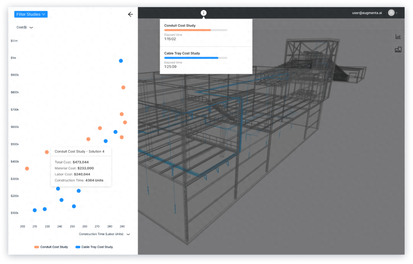Open the bar chart icon on right

click(398, 37)
